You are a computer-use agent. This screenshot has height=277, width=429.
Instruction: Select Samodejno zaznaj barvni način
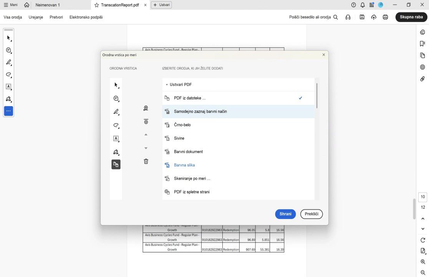click(238, 111)
